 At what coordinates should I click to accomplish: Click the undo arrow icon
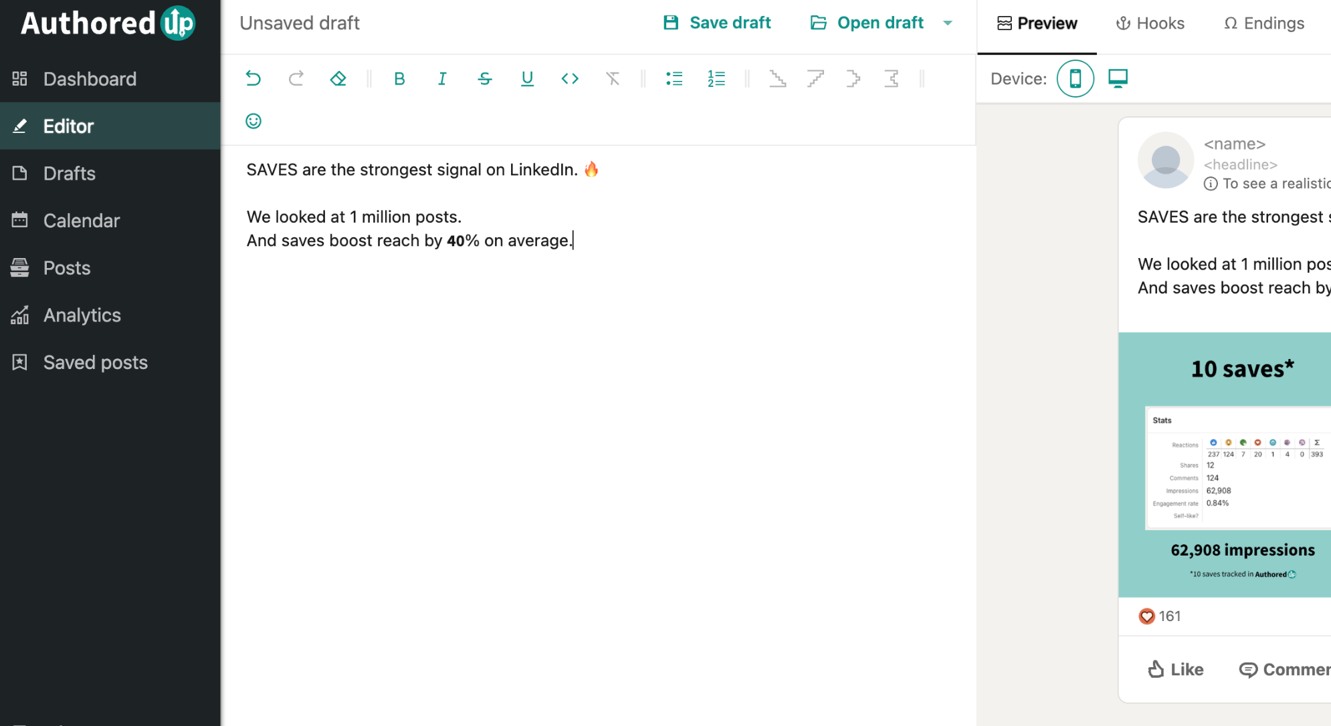coord(253,79)
